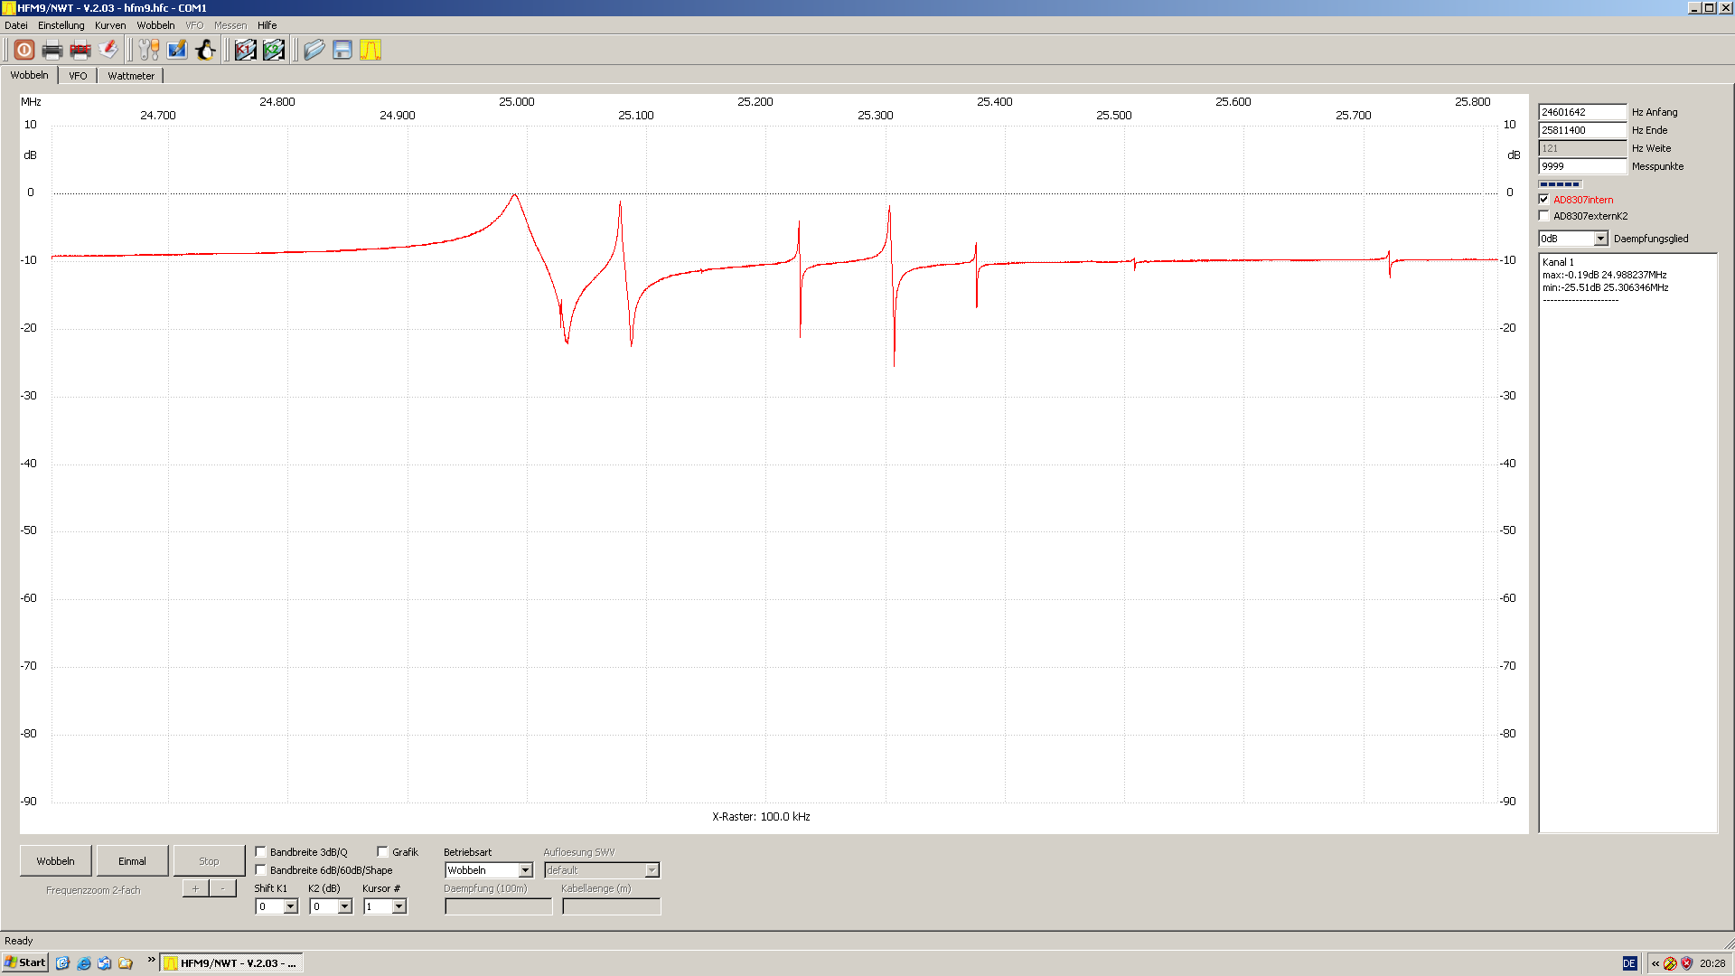Click the blocked-sign tray icon
Screen dimensions: 1735x976
click(x=1671, y=963)
